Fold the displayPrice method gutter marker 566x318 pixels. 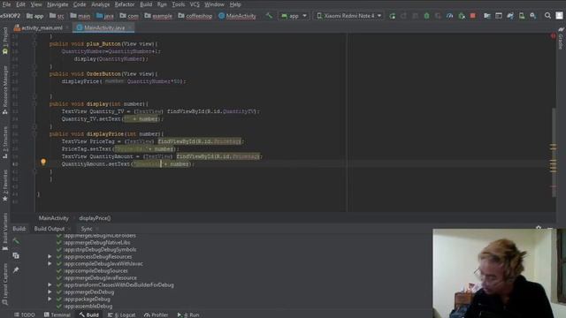[x=35, y=133]
